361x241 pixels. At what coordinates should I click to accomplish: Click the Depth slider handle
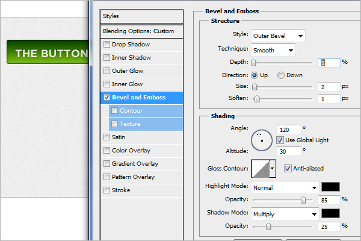pyautogui.click(x=253, y=63)
